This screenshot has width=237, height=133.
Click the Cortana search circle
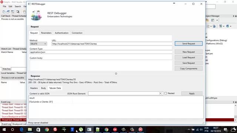click(13, 130)
